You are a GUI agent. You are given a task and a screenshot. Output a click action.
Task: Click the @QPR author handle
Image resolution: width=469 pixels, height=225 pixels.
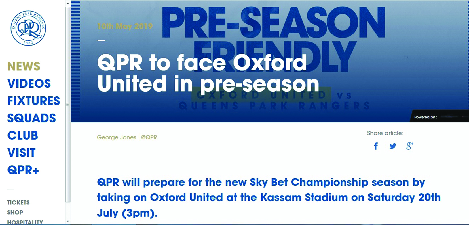(149, 137)
